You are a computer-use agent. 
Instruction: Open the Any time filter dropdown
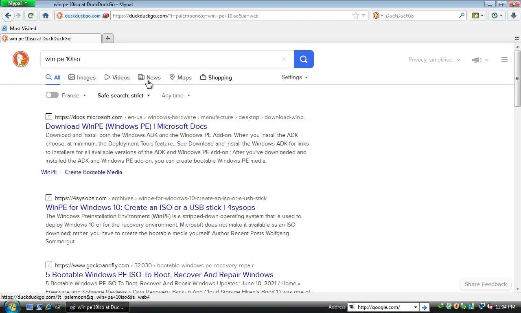176,95
